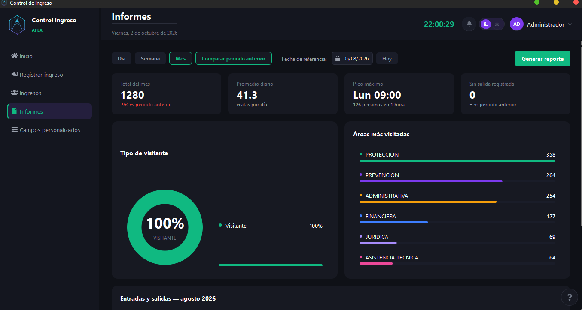Click the Total del mes value 1280

132,95
